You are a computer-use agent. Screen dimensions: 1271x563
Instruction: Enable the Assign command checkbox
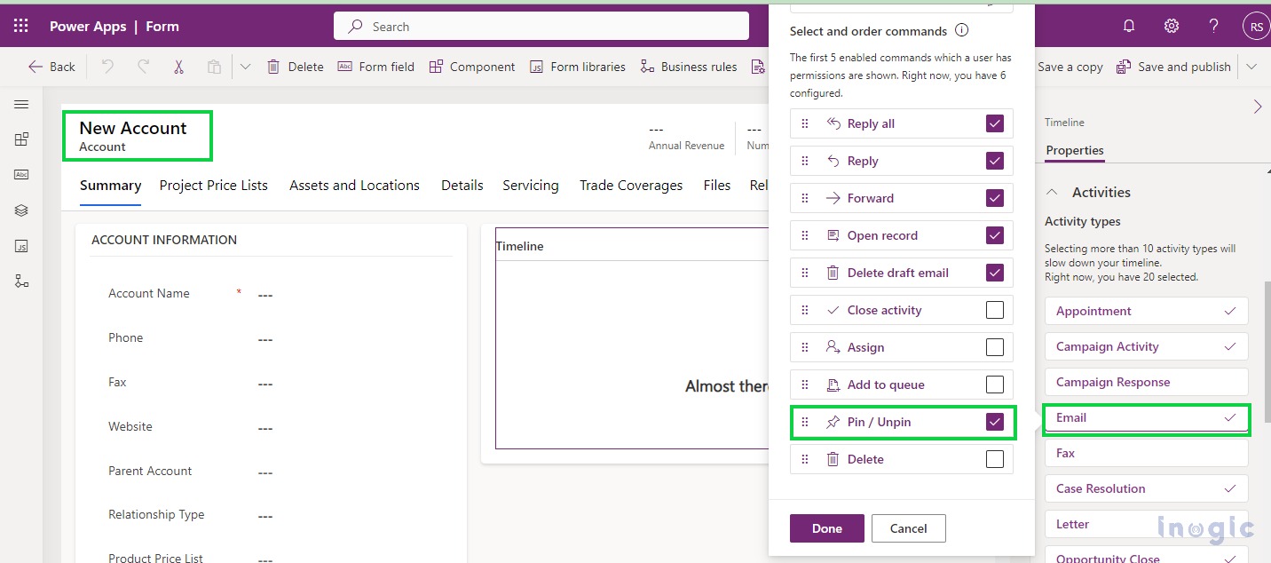(x=995, y=347)
